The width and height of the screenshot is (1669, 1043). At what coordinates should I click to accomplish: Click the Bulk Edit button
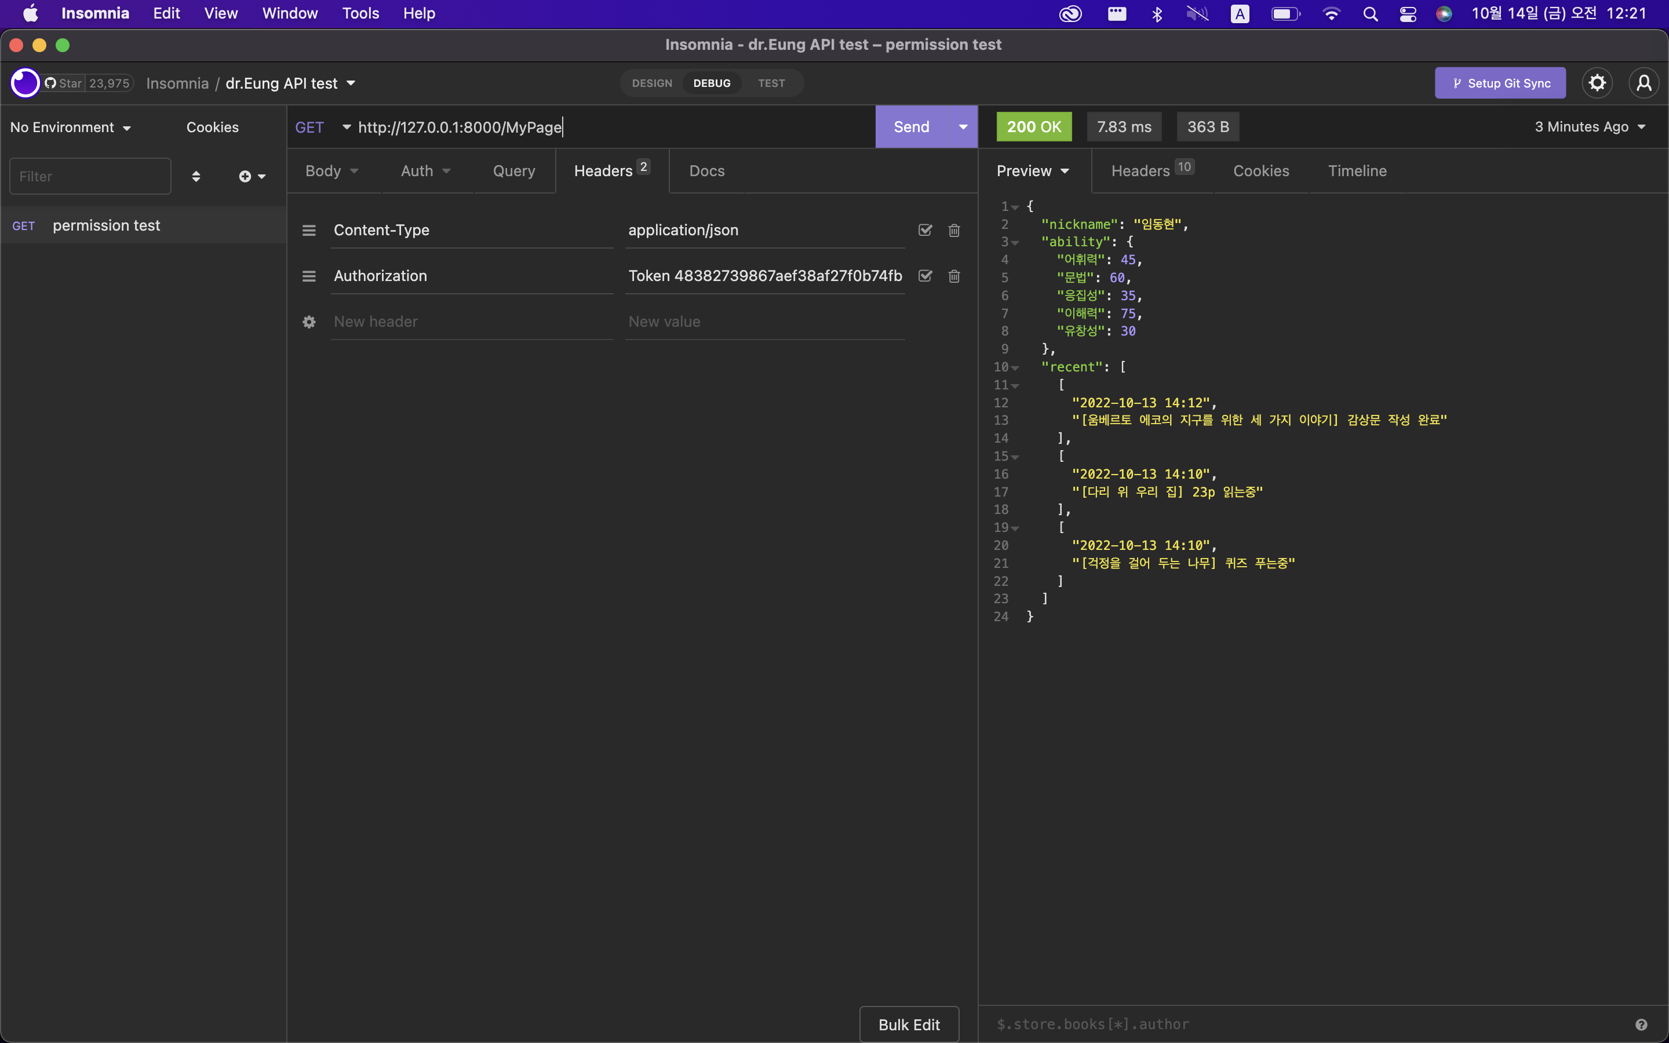pyautogui.click(x=909, y=1024)
